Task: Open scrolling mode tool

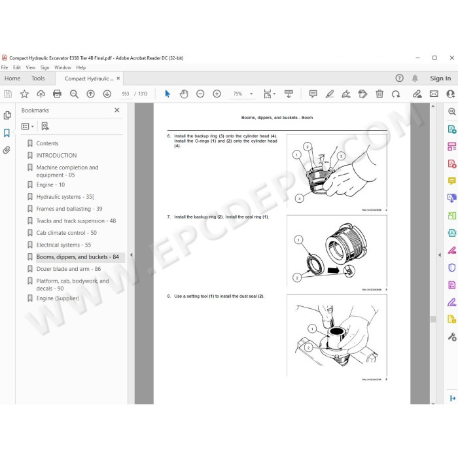Action: click(289, 94)
